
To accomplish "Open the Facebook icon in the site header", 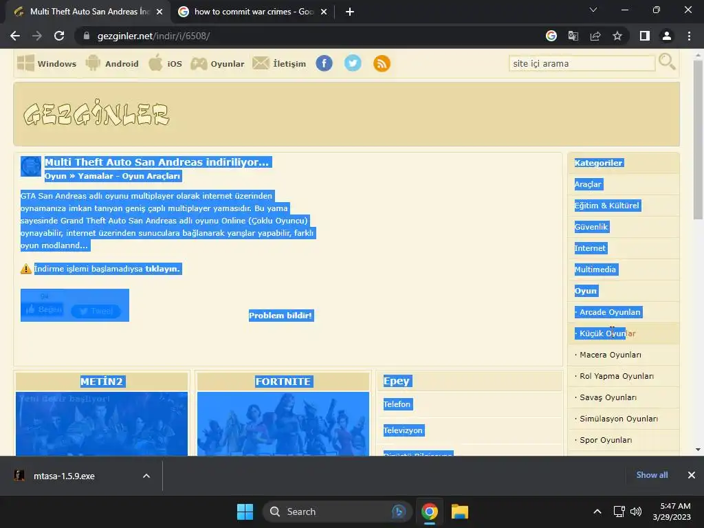I will coord(324,63).
